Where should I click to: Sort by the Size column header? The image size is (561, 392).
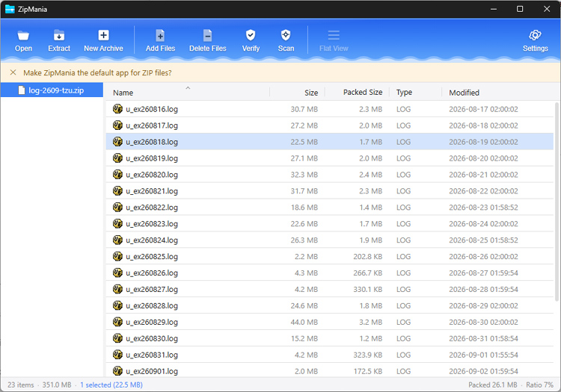[x=311, y=93]
